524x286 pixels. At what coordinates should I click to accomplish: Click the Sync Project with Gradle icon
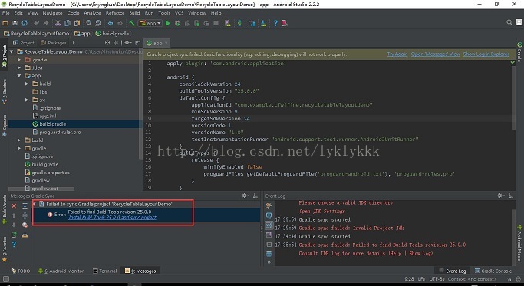[239, 23]
